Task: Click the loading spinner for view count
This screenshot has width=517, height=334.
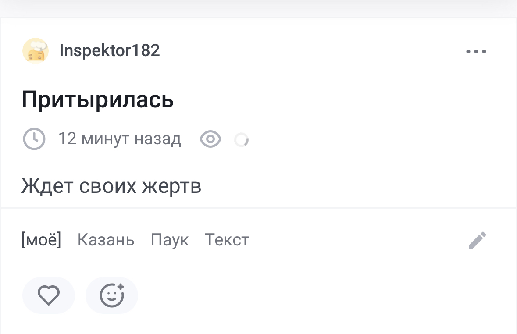Action: click(241, 140)
